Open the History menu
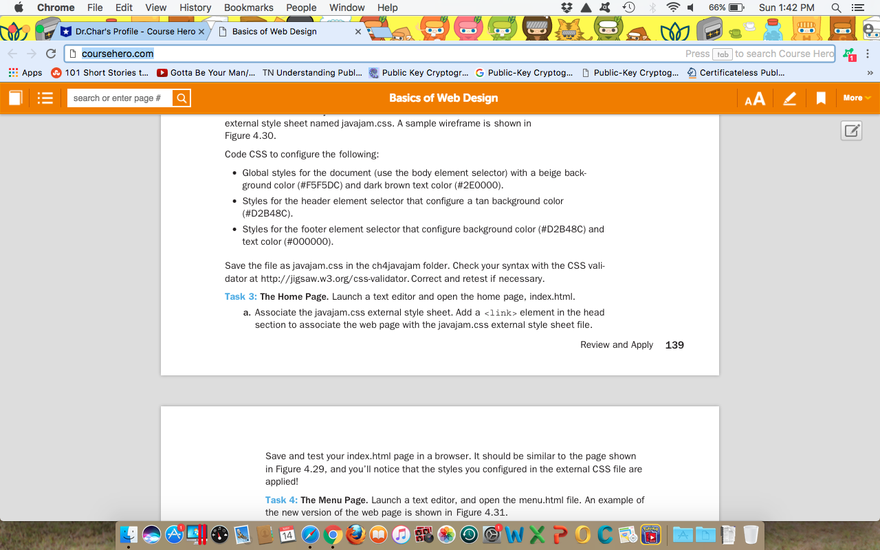880x550 pixels. click(195, 8)
